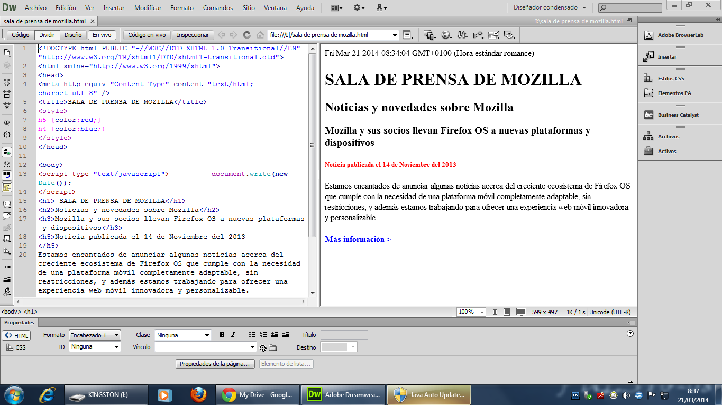Click the Point to file target icon
Screen dimensions: 722x405
[x=263, y=347]
